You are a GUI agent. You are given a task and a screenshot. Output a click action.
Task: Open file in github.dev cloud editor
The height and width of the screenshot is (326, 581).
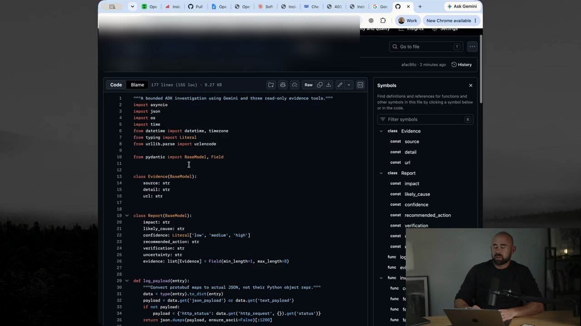[x=295, y=85]
